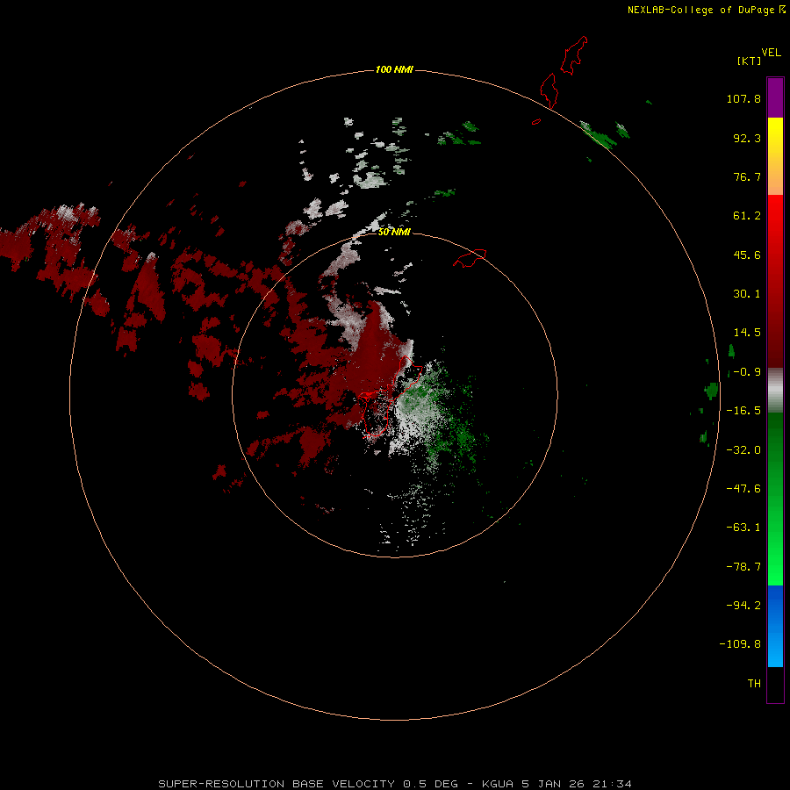
Task: Click the small island outline on 50 NMI ring
Action: [x=470, y=257]
